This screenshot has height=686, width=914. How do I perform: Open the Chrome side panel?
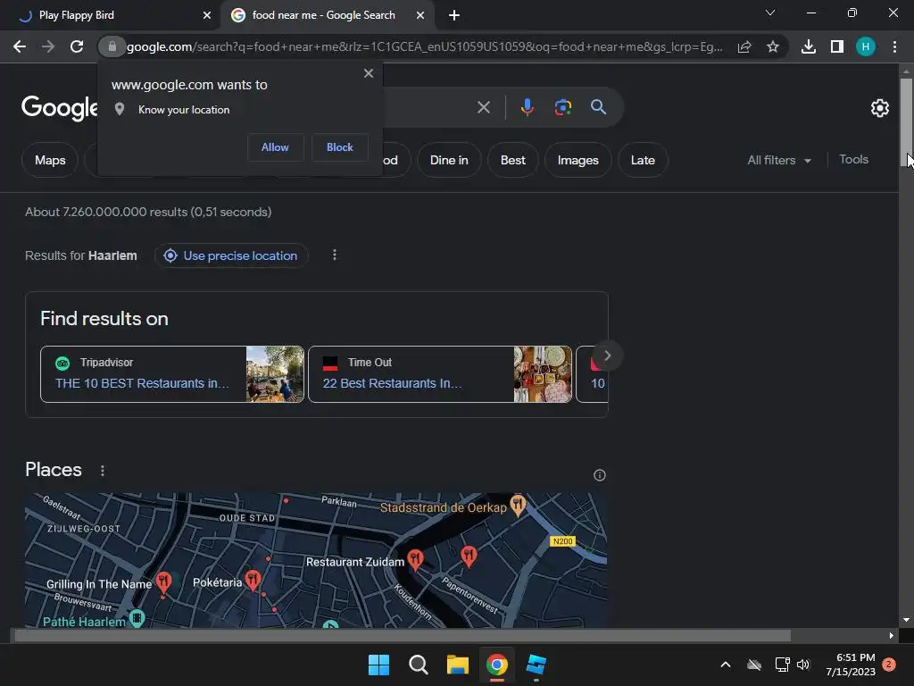[x=837, y=46]
